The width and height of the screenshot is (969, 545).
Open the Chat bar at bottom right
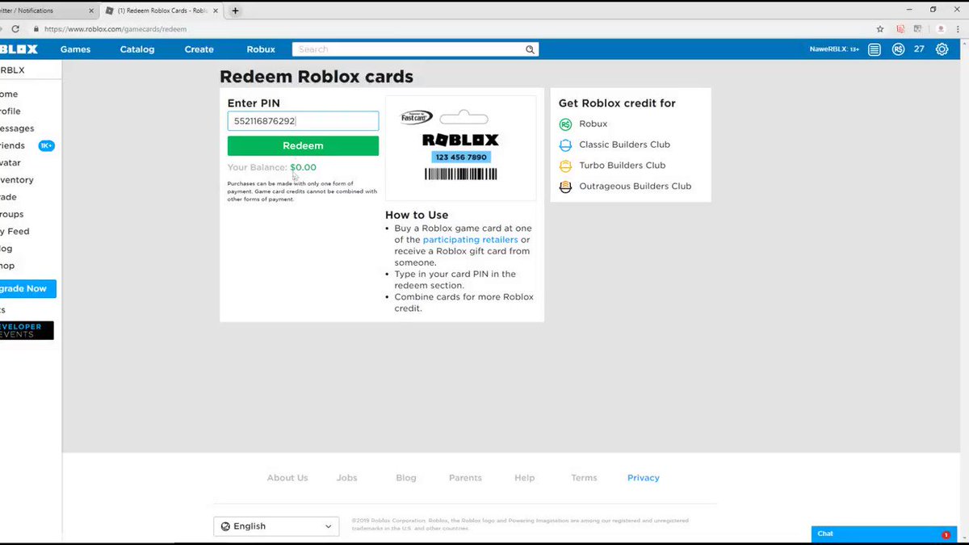tap(883, 535)
